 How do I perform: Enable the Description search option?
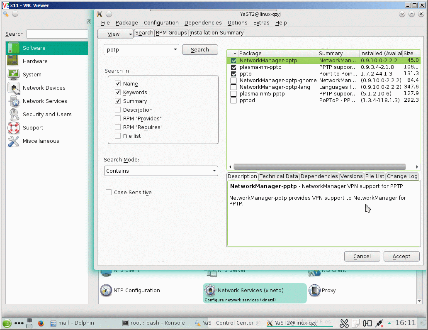coord(118,110)
